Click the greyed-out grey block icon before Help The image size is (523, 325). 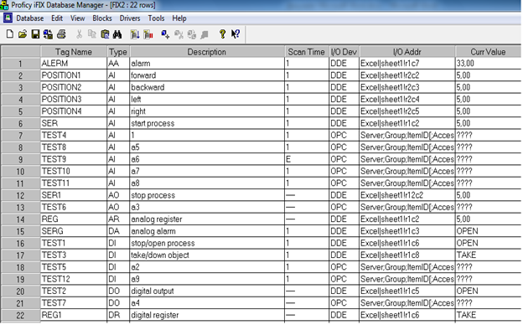pos(205,34)
